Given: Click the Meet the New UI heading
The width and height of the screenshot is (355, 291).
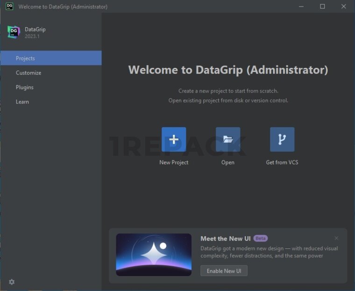Looking at the screenshot, I should pos(226,239).
